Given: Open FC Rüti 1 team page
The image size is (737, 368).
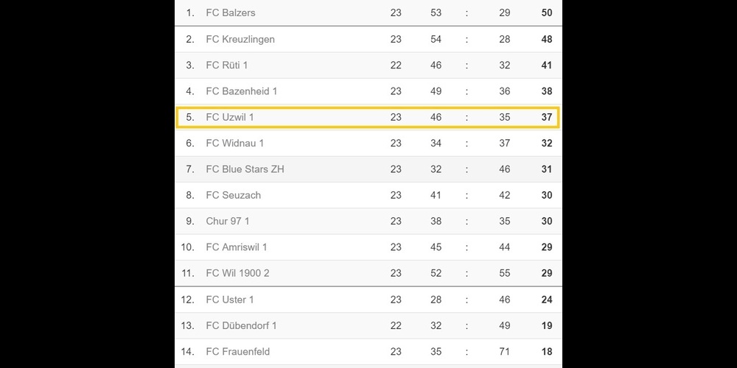Looking at the screenshot, I should coord(227,65).
